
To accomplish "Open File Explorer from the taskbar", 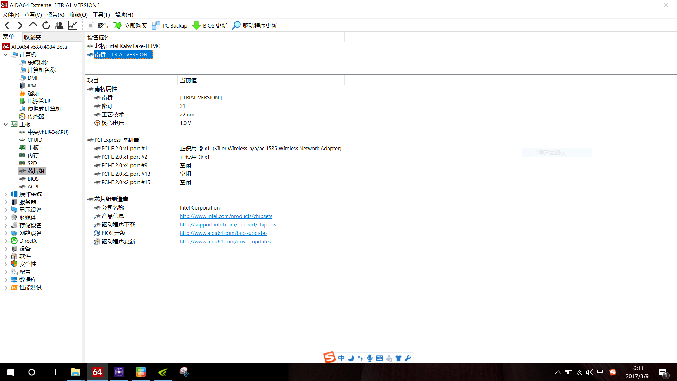I will (75, 372).
